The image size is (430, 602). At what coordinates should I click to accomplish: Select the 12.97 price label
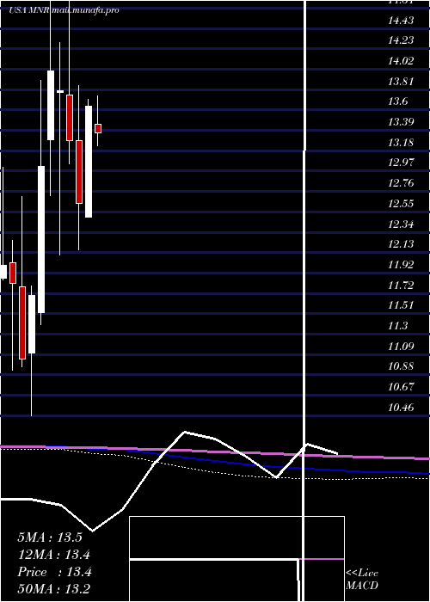tap(401, 163)
